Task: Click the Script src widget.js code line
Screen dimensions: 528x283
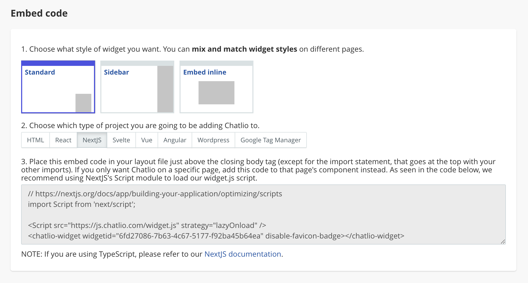Action: 147,225
